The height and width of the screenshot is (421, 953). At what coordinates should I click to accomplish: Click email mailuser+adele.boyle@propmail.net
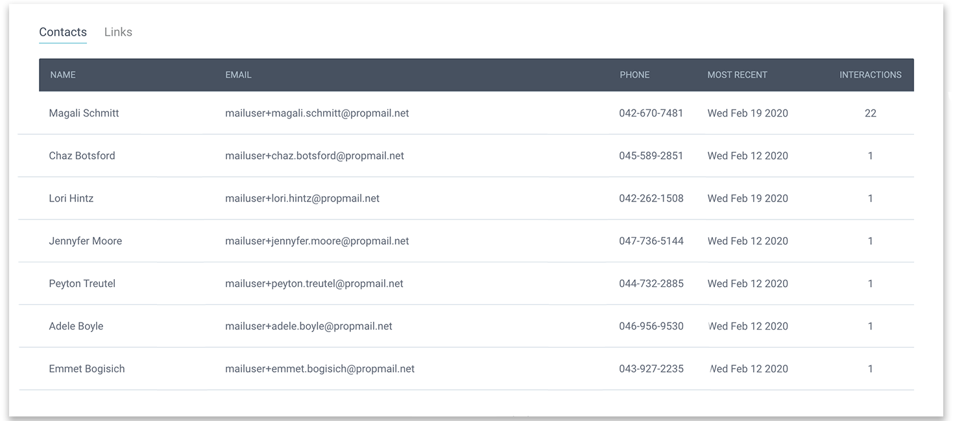(309, 326)
